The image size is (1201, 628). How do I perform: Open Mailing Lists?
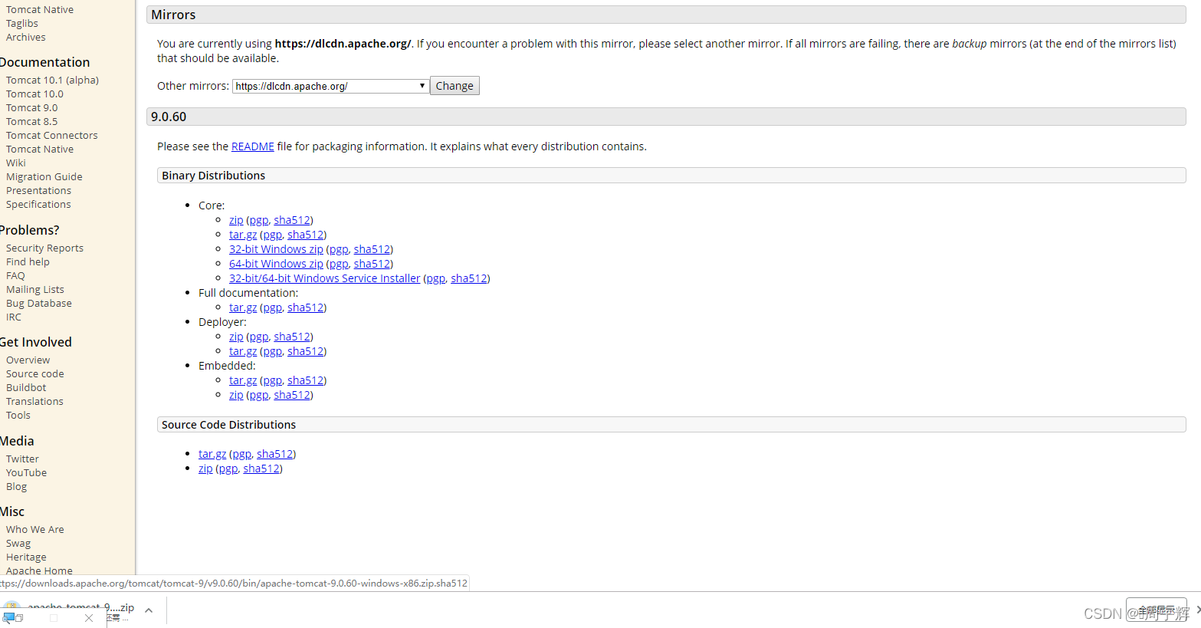coord(35,290)
